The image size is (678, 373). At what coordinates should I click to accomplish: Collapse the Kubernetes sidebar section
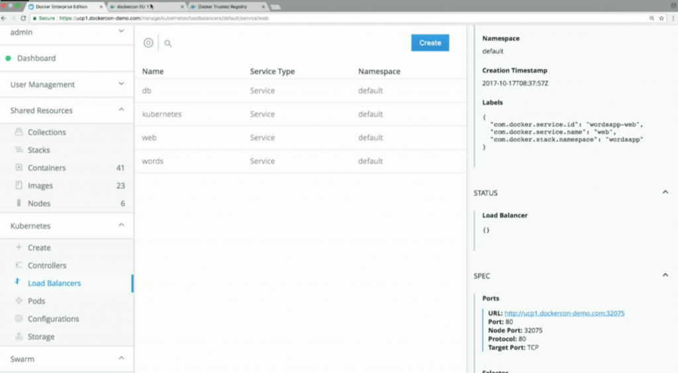pyautogui.click(x=121, y=225)
